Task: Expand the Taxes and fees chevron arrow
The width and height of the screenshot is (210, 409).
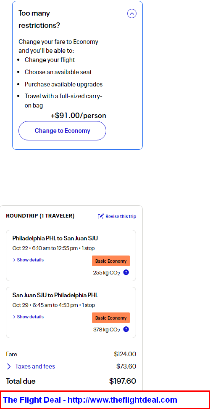Action: [x=9, y=366]
